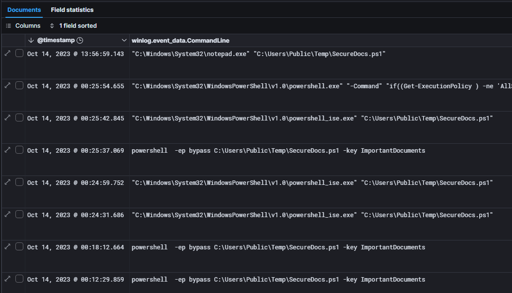Expand the 13:56:59.143 document details
This screenshot has width=512, height=293.
(x=7, y=53)
